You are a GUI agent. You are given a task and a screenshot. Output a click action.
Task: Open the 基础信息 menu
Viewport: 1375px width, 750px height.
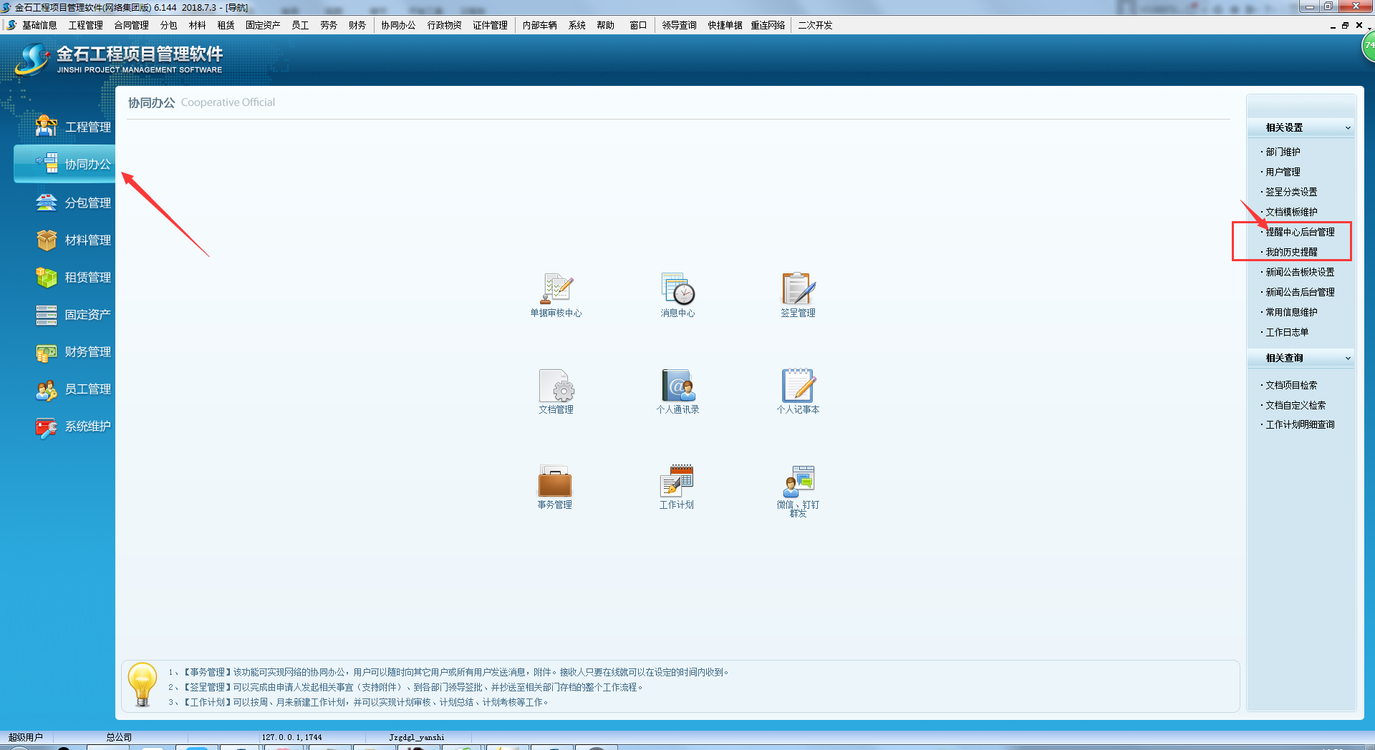(x=39, y=25)
